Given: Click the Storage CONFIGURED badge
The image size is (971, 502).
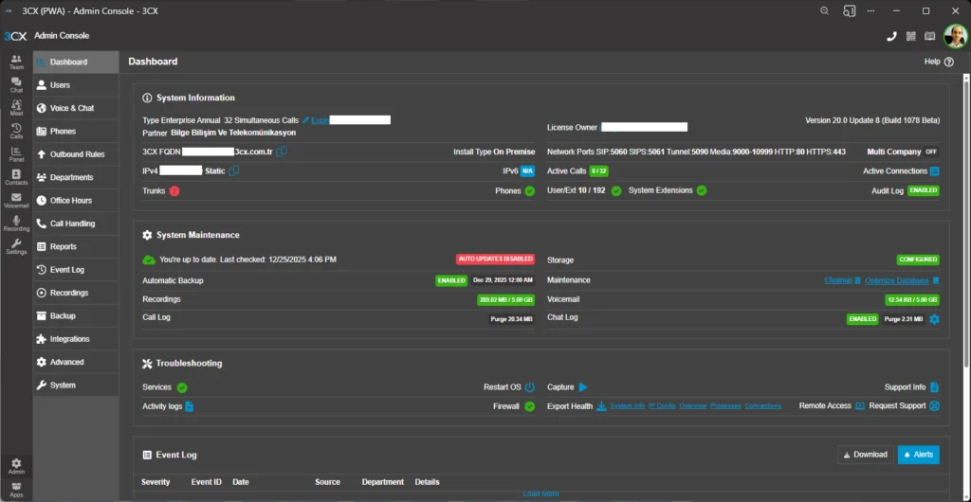Looking at the screenshot, I should pyautogui.click(x=918, y=260).
